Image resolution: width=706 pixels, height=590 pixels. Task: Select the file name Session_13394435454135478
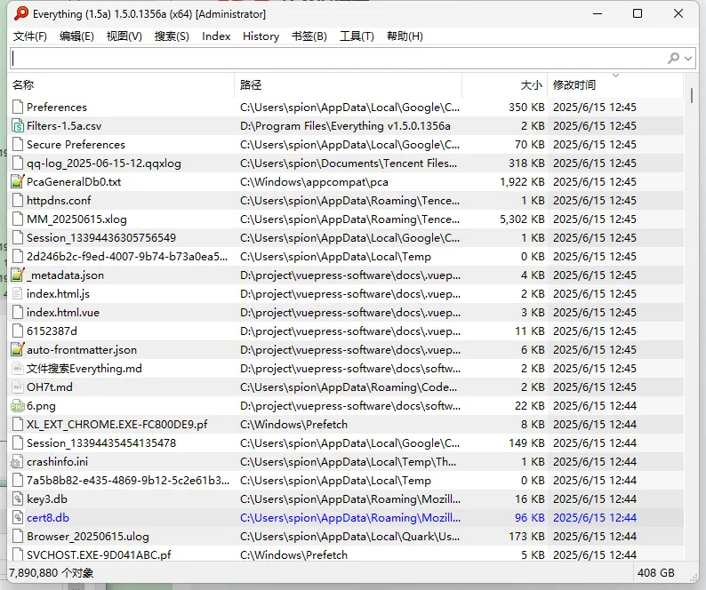coord(101,443)
